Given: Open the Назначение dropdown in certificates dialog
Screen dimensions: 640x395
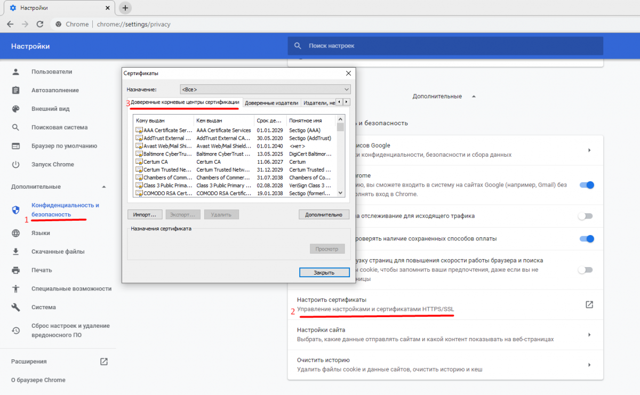Looking at the screenshot, I should tap(265, 89).
